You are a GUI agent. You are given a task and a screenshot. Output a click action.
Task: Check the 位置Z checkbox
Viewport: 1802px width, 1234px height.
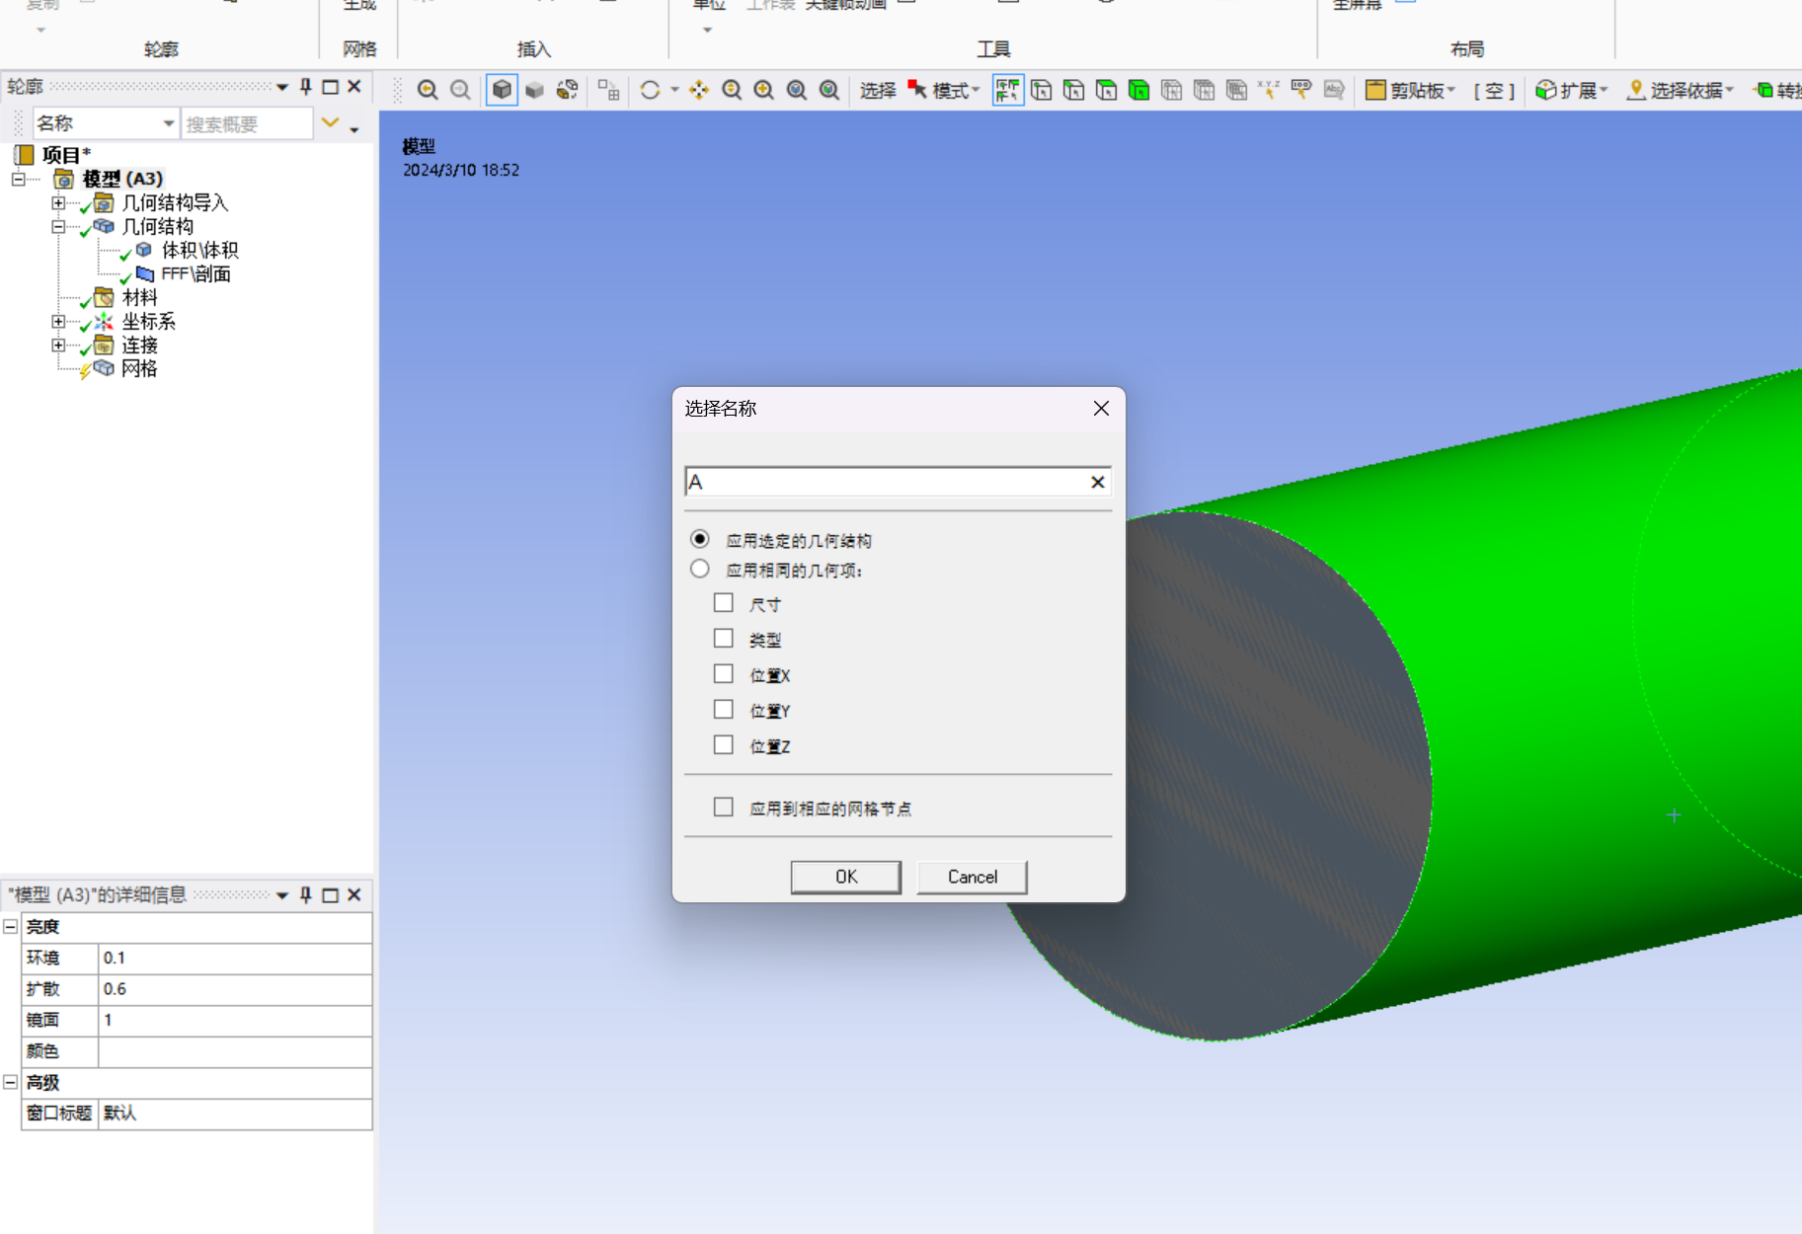pos(724,744)
